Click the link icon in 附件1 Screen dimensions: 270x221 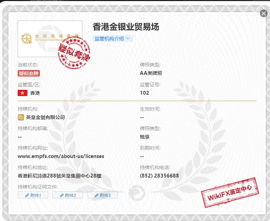(x=27, y=196)
